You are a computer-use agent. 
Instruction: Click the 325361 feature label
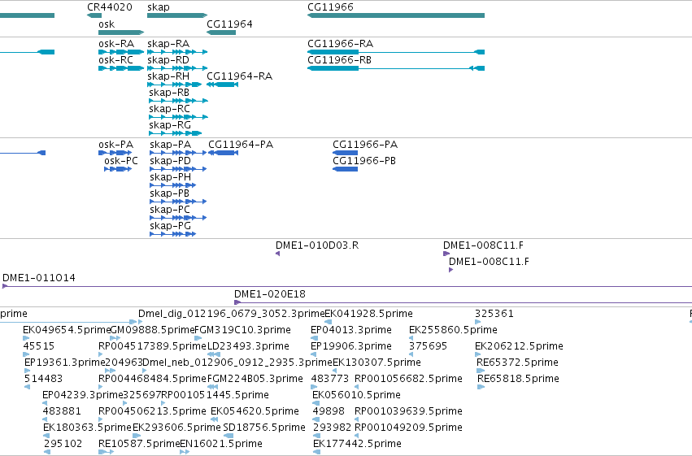point(494,314)
